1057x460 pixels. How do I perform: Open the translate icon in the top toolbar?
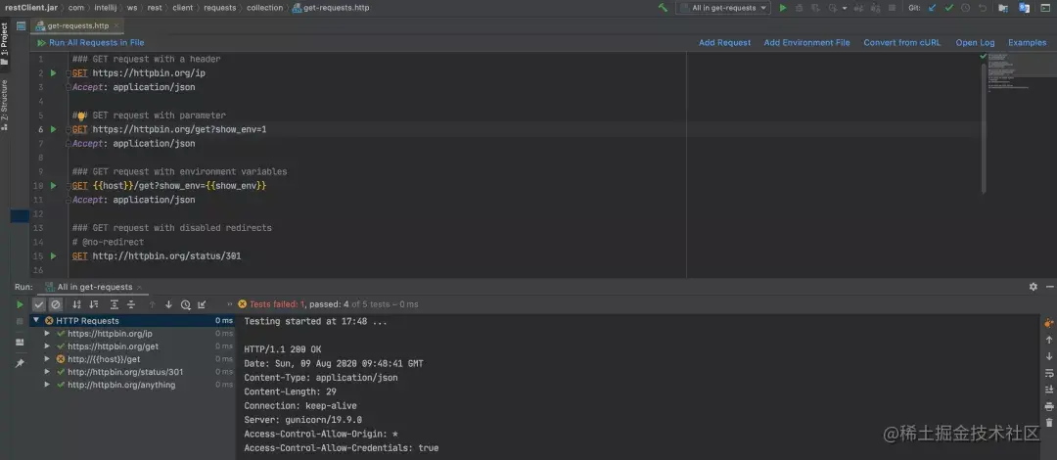[x=1024, y=8]
